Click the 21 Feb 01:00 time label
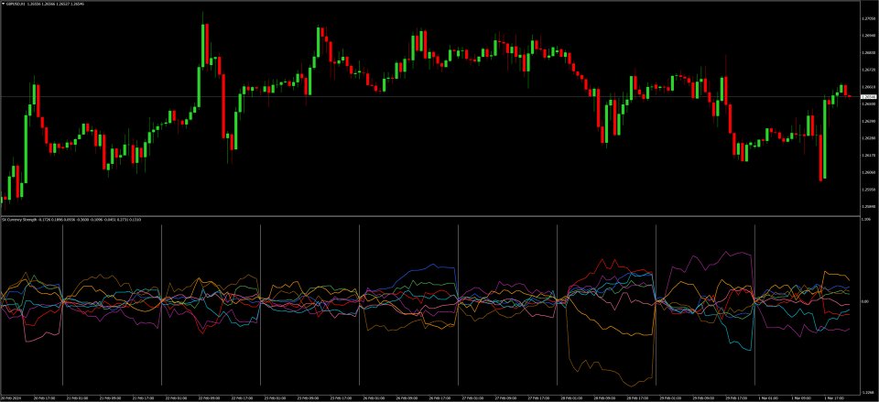 79,398
